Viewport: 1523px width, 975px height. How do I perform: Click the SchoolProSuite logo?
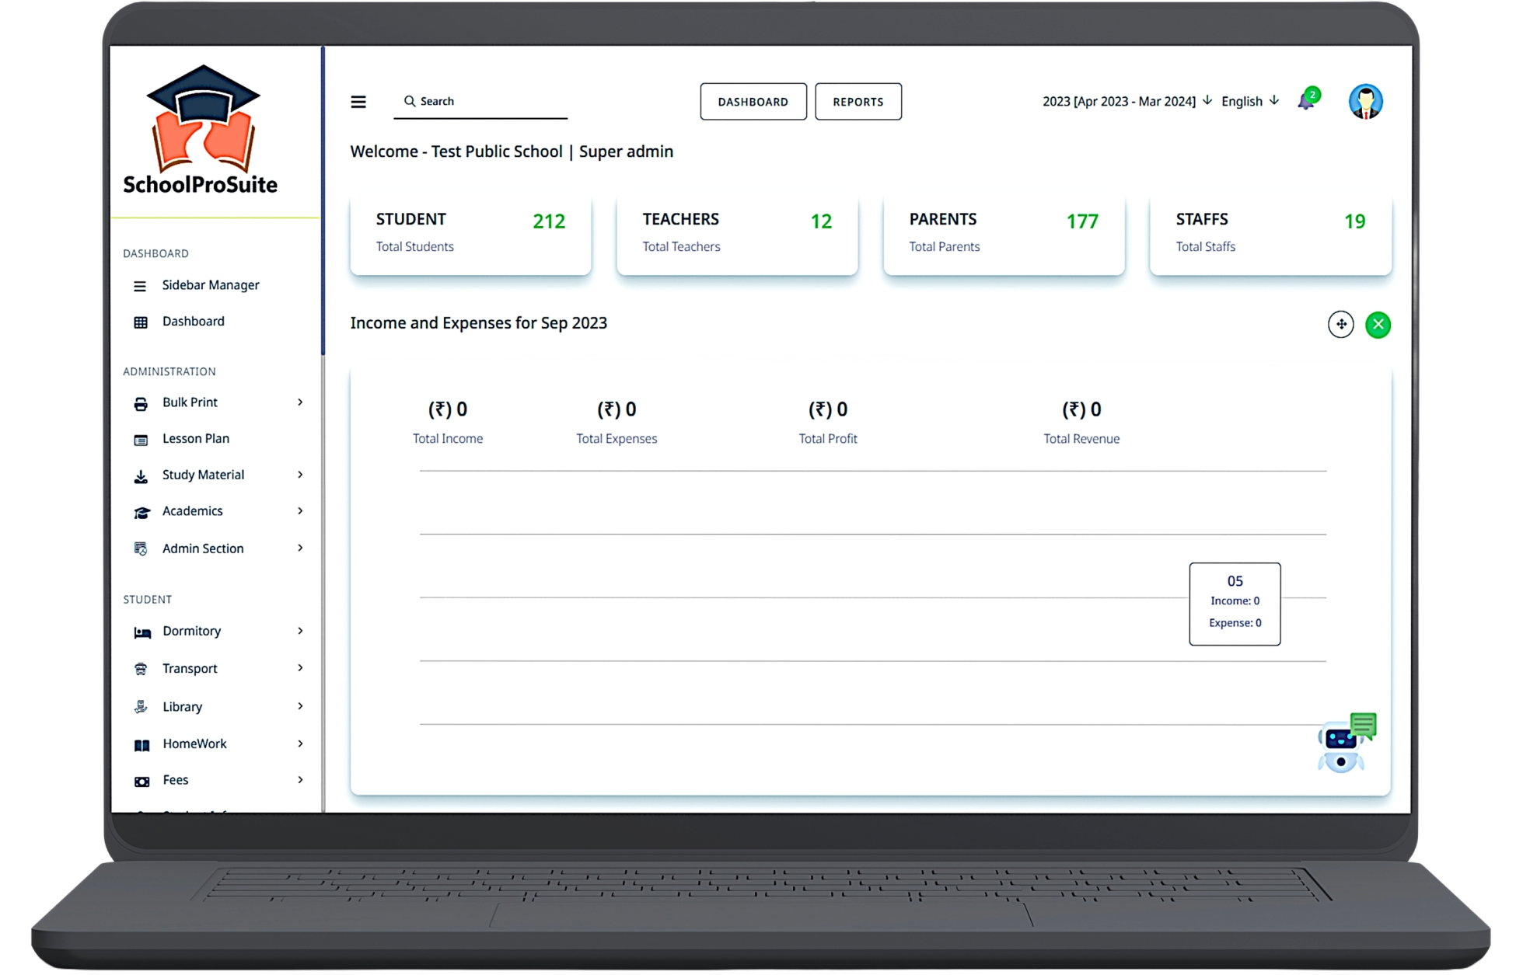coord(201,129)
